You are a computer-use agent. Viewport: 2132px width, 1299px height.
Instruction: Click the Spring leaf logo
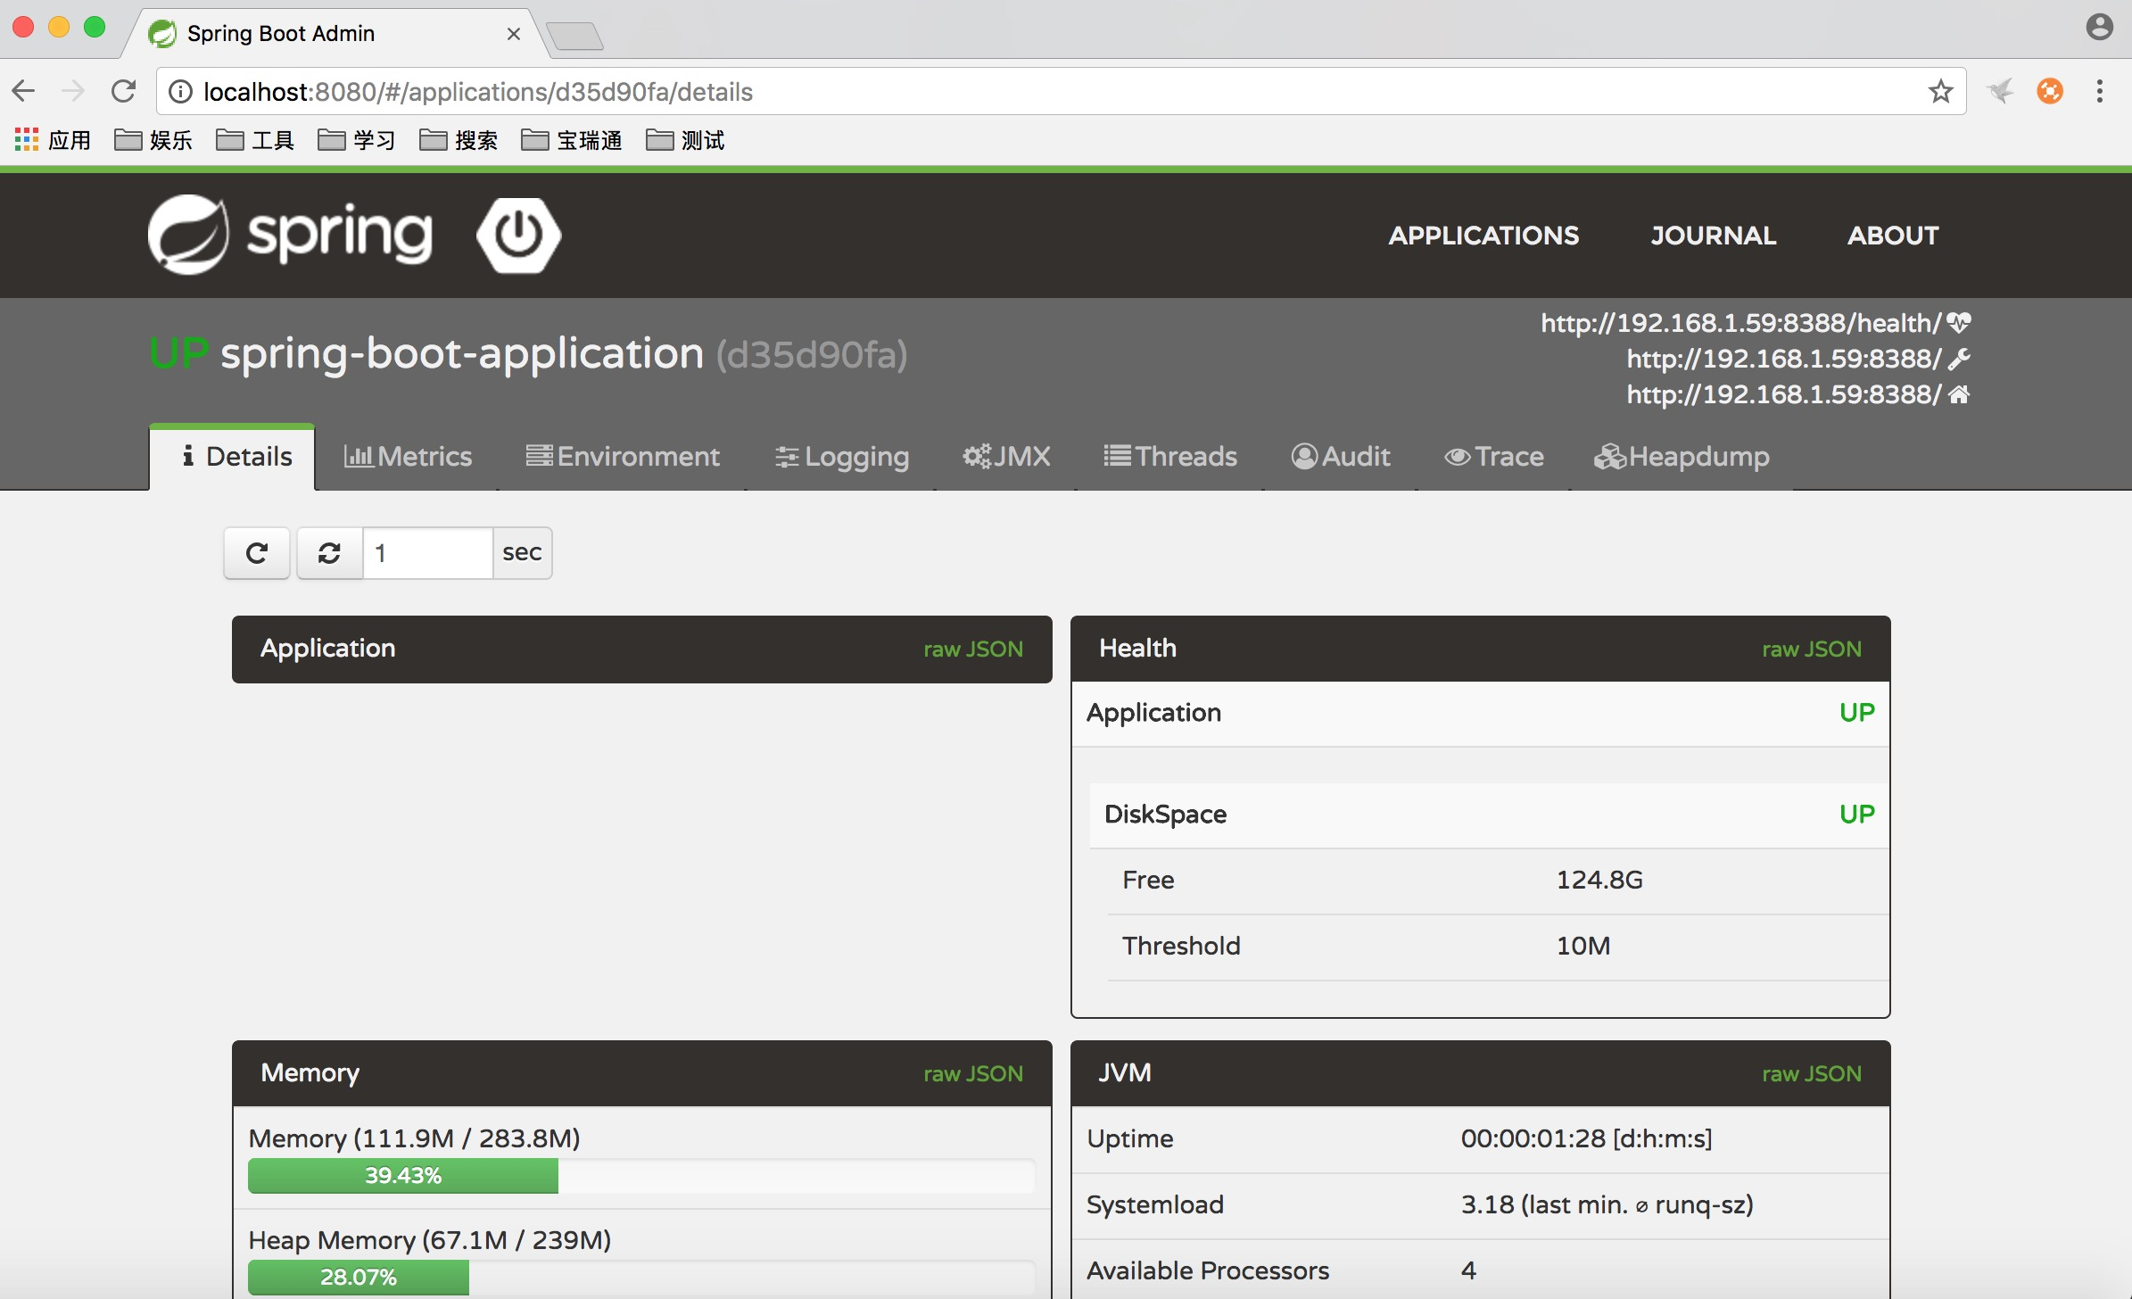pos(188,235)
